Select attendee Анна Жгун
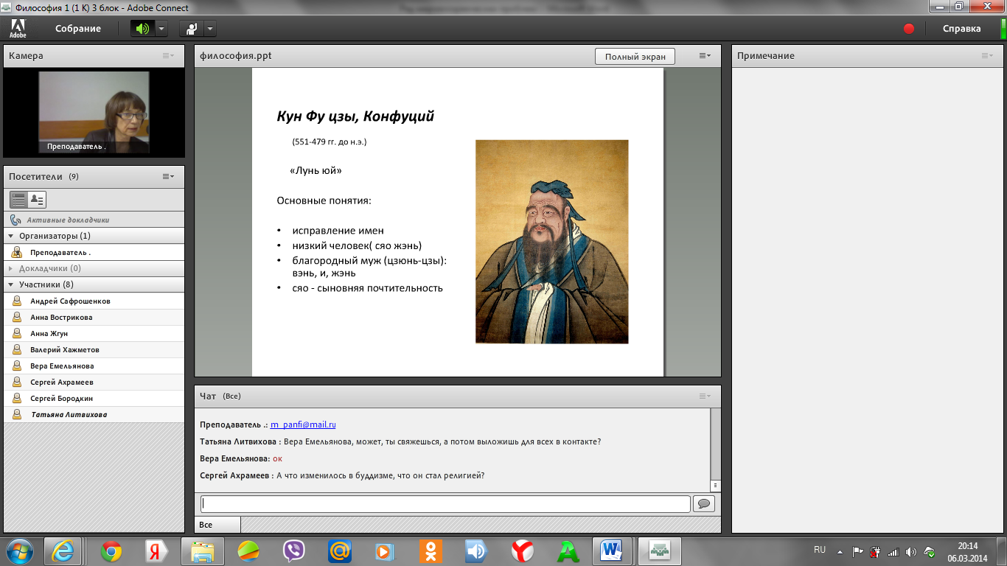The image size is (1007, 566). click(94, 333)
